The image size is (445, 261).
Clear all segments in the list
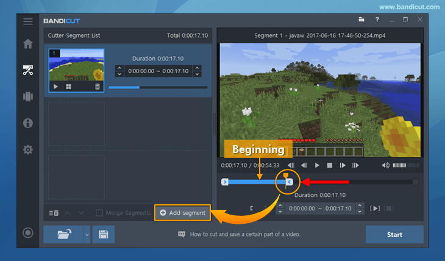(54, 213)
